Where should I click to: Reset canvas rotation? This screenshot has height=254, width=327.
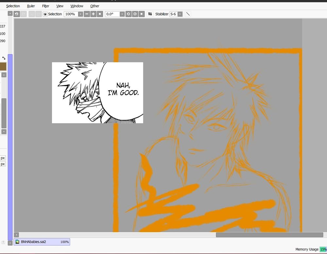(x=142, y=14)
